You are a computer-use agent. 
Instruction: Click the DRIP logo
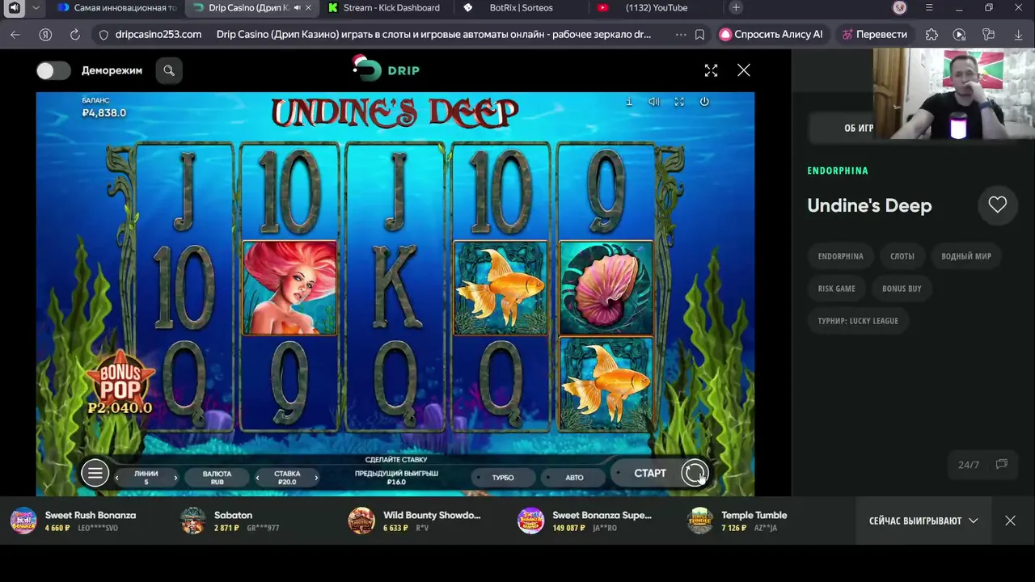386,70
